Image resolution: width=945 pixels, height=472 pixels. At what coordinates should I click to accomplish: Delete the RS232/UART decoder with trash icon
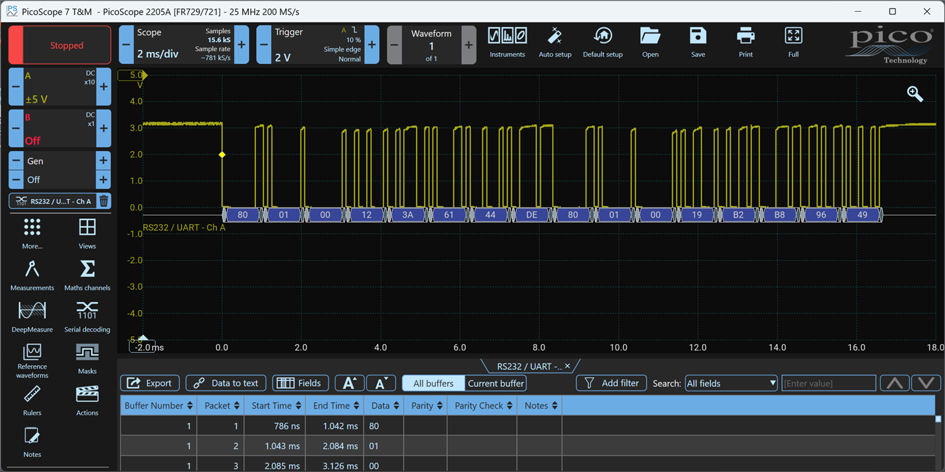point(104,201)
